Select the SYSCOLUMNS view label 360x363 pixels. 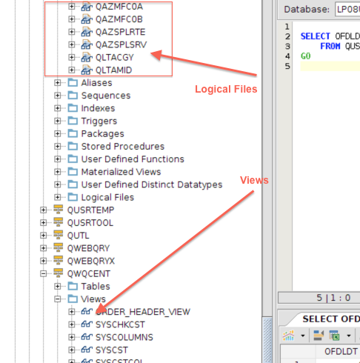(124, 337)
